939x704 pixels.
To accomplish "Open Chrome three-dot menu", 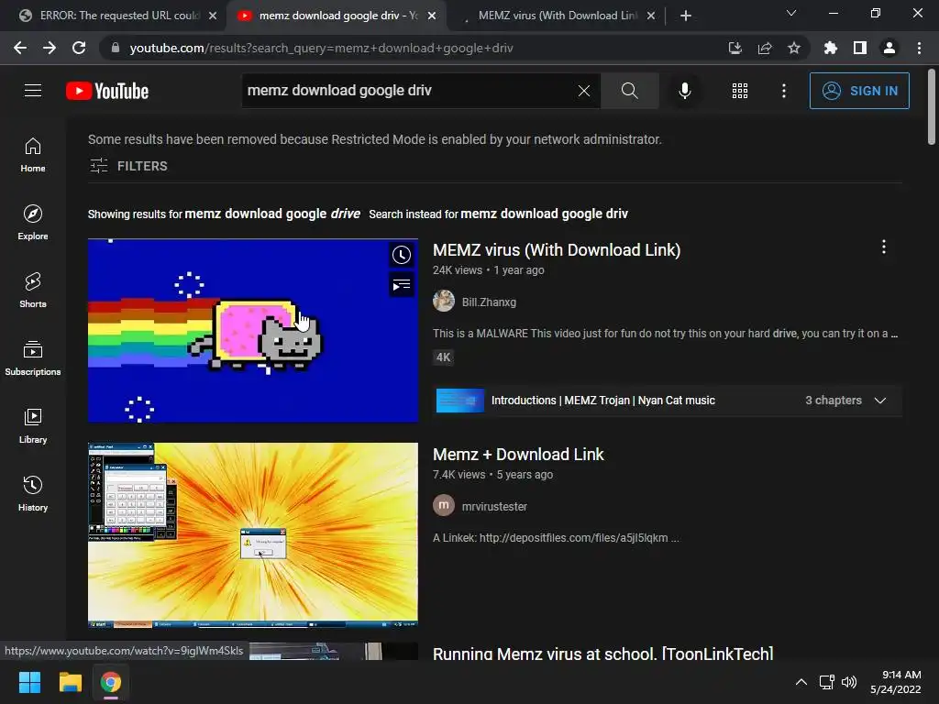I will [x=919, y=48].
